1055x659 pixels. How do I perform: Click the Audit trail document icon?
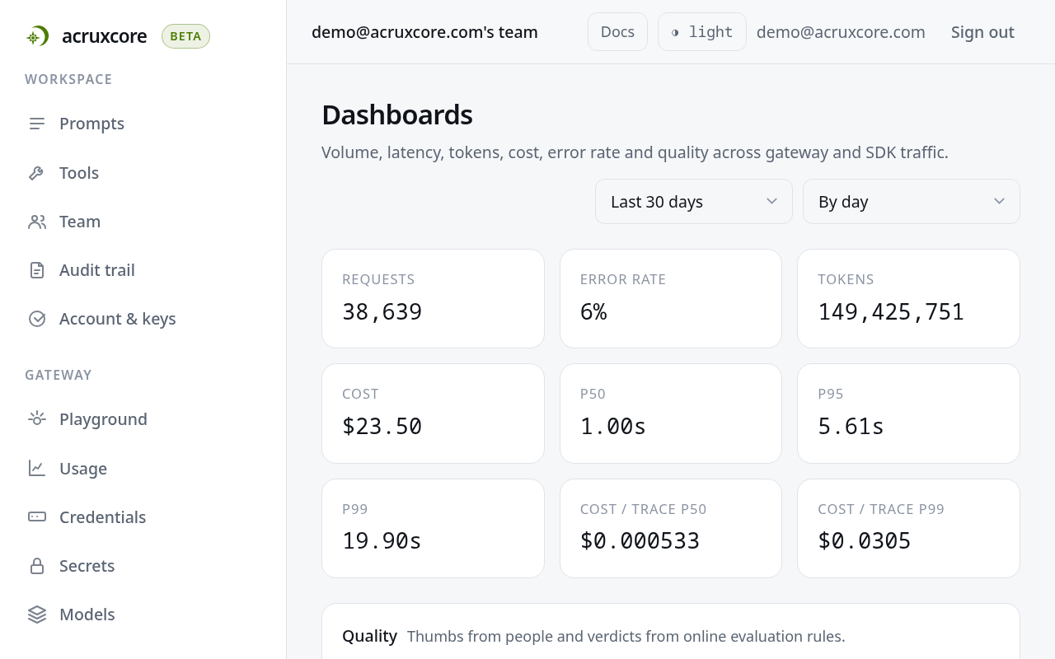click(37, 270)
